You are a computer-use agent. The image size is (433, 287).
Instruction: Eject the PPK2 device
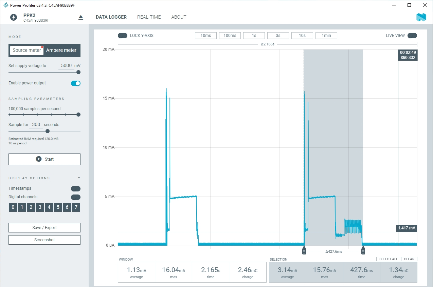tap(81, 17)
